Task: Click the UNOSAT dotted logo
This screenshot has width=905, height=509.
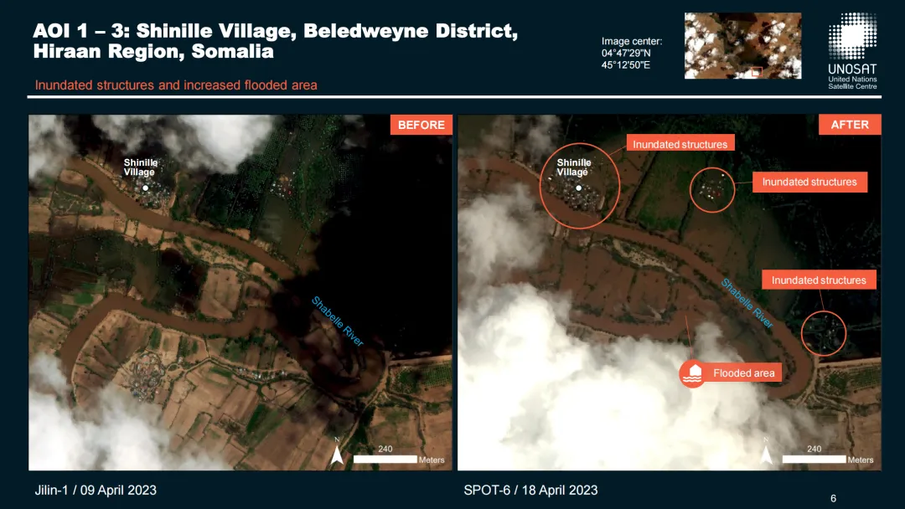Action: tap(852, 36)
